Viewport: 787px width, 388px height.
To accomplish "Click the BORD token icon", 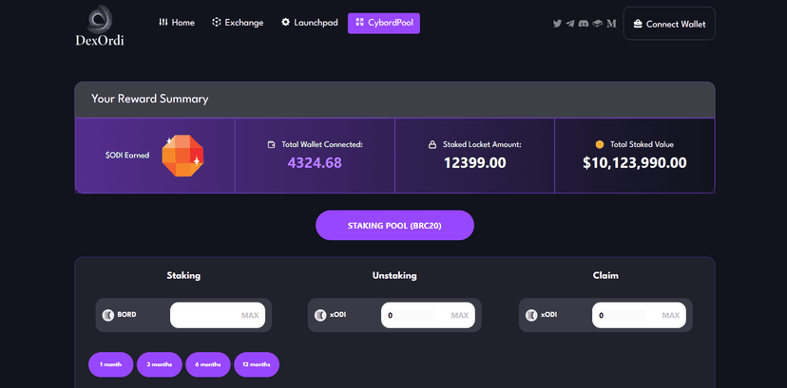I will coord(107,315).
